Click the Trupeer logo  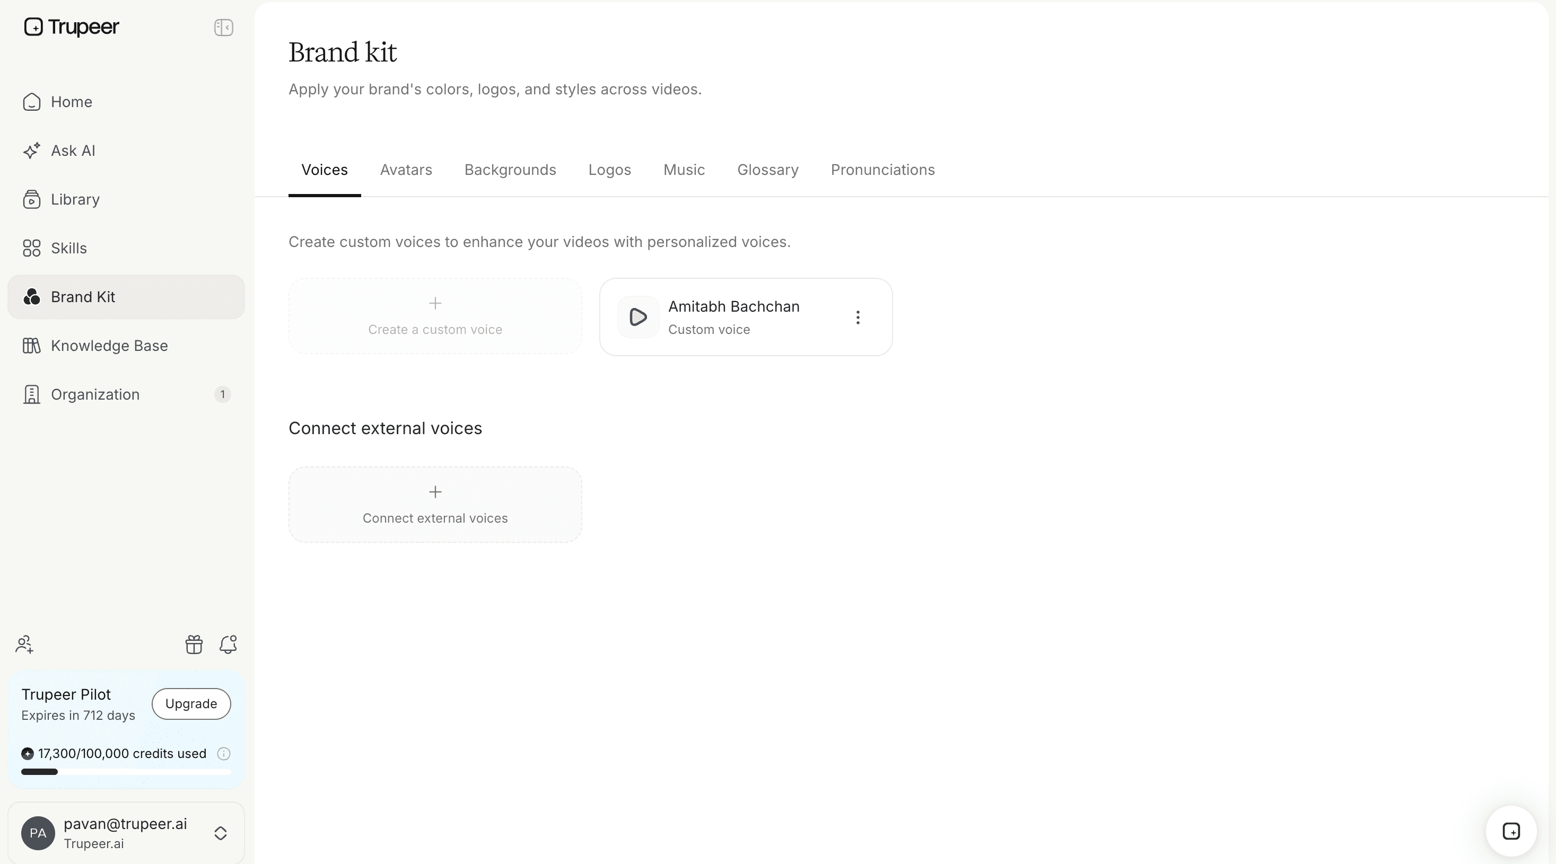[71, 27]
